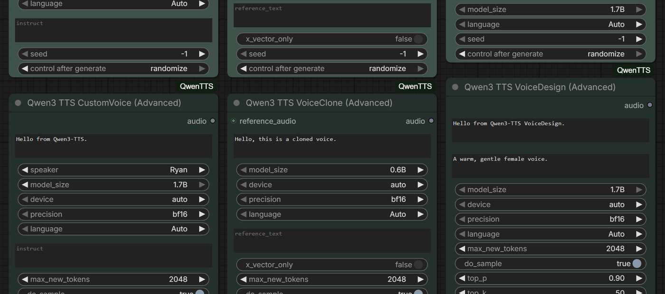Open the speaker dropdown showing Ryan
This screenshot has height=294, width=665.
113,170
